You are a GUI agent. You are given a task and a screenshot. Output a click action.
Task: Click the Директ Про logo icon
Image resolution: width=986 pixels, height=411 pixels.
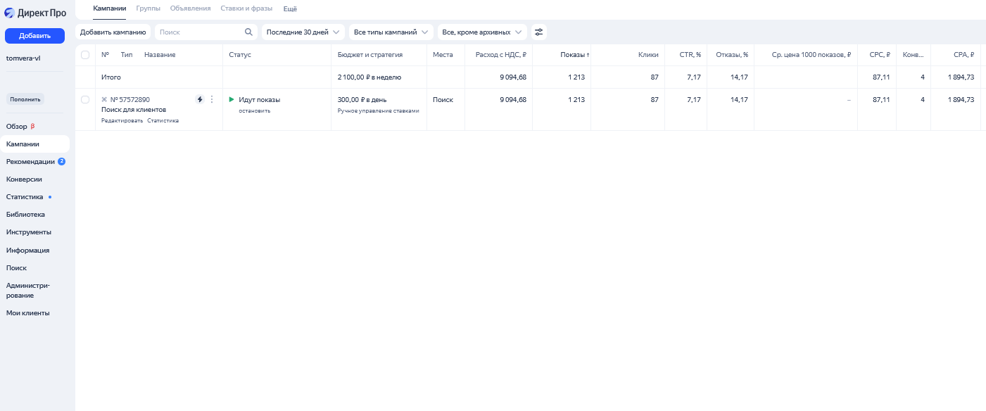pyautogui.click(x=9, y=13)
